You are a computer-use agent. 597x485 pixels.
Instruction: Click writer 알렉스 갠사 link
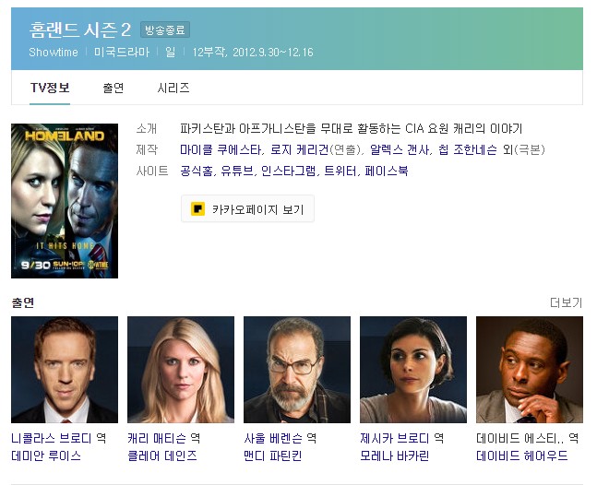click(x=399, y=149)
